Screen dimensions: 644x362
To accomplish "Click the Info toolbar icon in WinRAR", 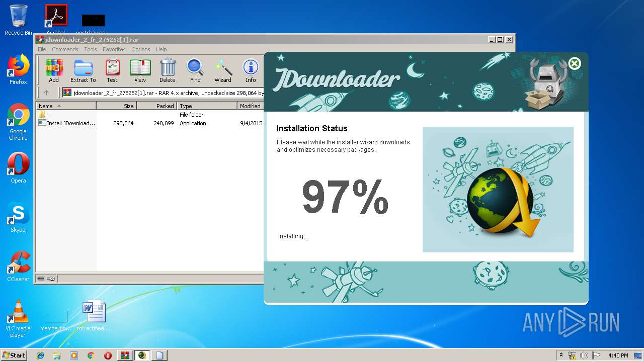I will (x=251, y=70).
